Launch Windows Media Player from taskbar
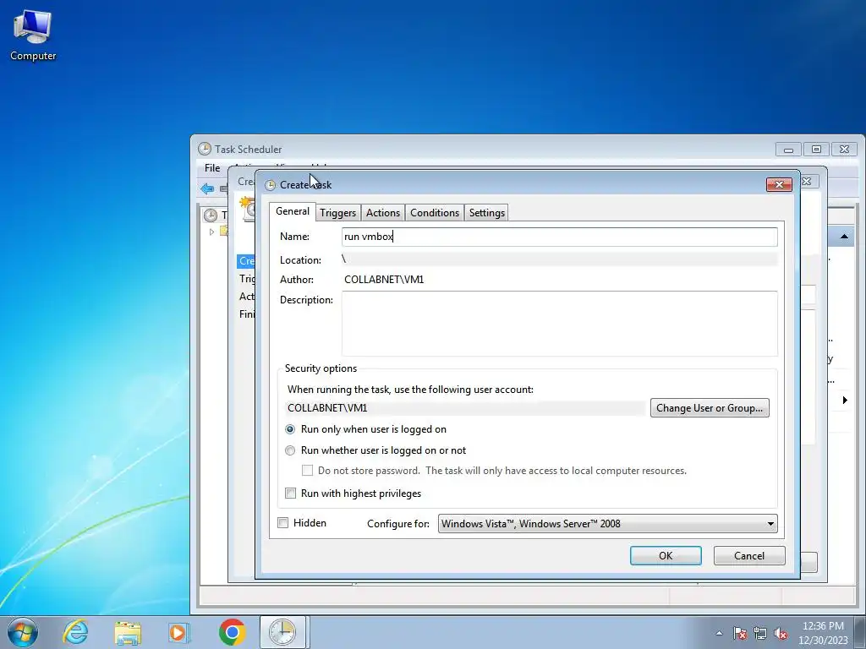This screenshot has width=866, height=649. tap(179, 632)
